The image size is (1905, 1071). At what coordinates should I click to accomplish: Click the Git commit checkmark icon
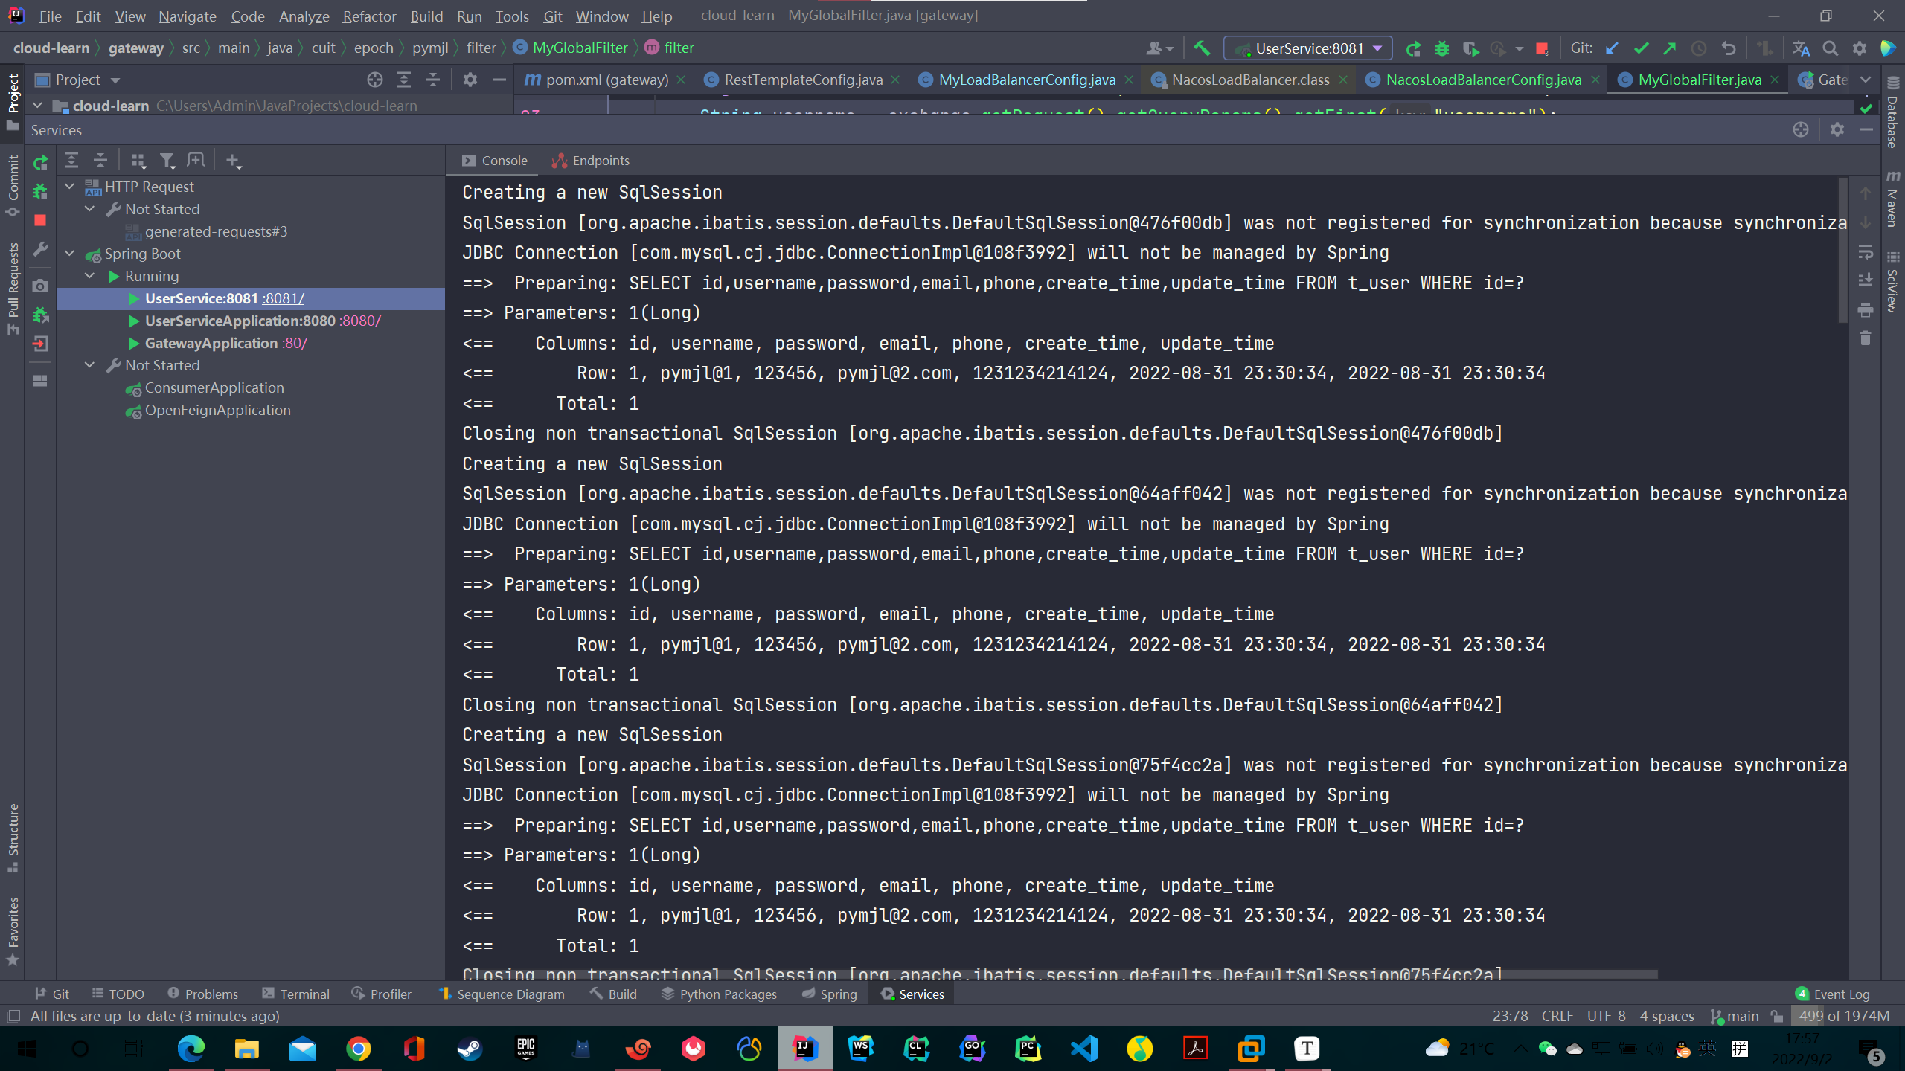pos(1641,48)
